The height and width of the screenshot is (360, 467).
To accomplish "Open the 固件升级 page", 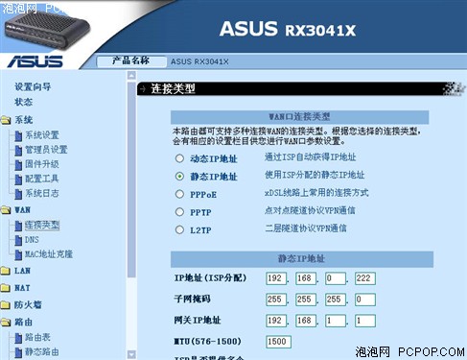I will pos(42,164).
